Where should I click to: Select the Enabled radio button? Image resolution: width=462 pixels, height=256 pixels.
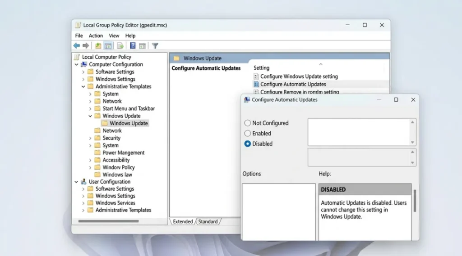248,134
